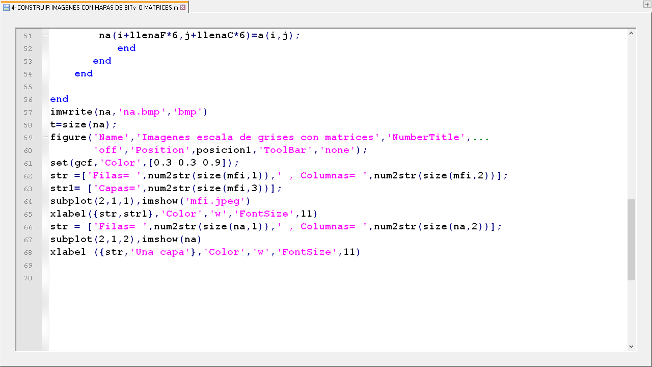Click the scroll up arrow of editor
This screenshot has height=367, width=652.
[631, 34]
